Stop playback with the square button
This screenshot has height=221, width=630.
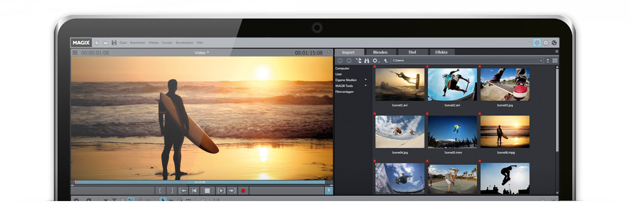coord(207,191)
